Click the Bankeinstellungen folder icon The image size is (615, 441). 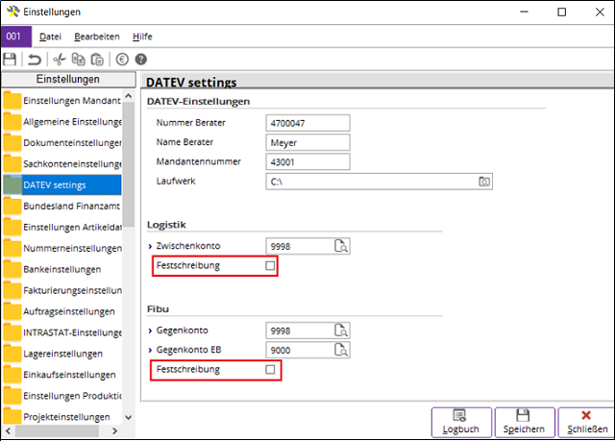point(12,269)
